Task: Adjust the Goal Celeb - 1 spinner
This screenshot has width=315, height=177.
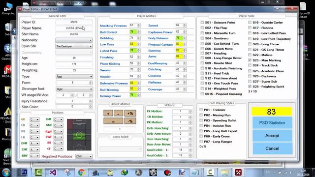Action: click(190, 149)
